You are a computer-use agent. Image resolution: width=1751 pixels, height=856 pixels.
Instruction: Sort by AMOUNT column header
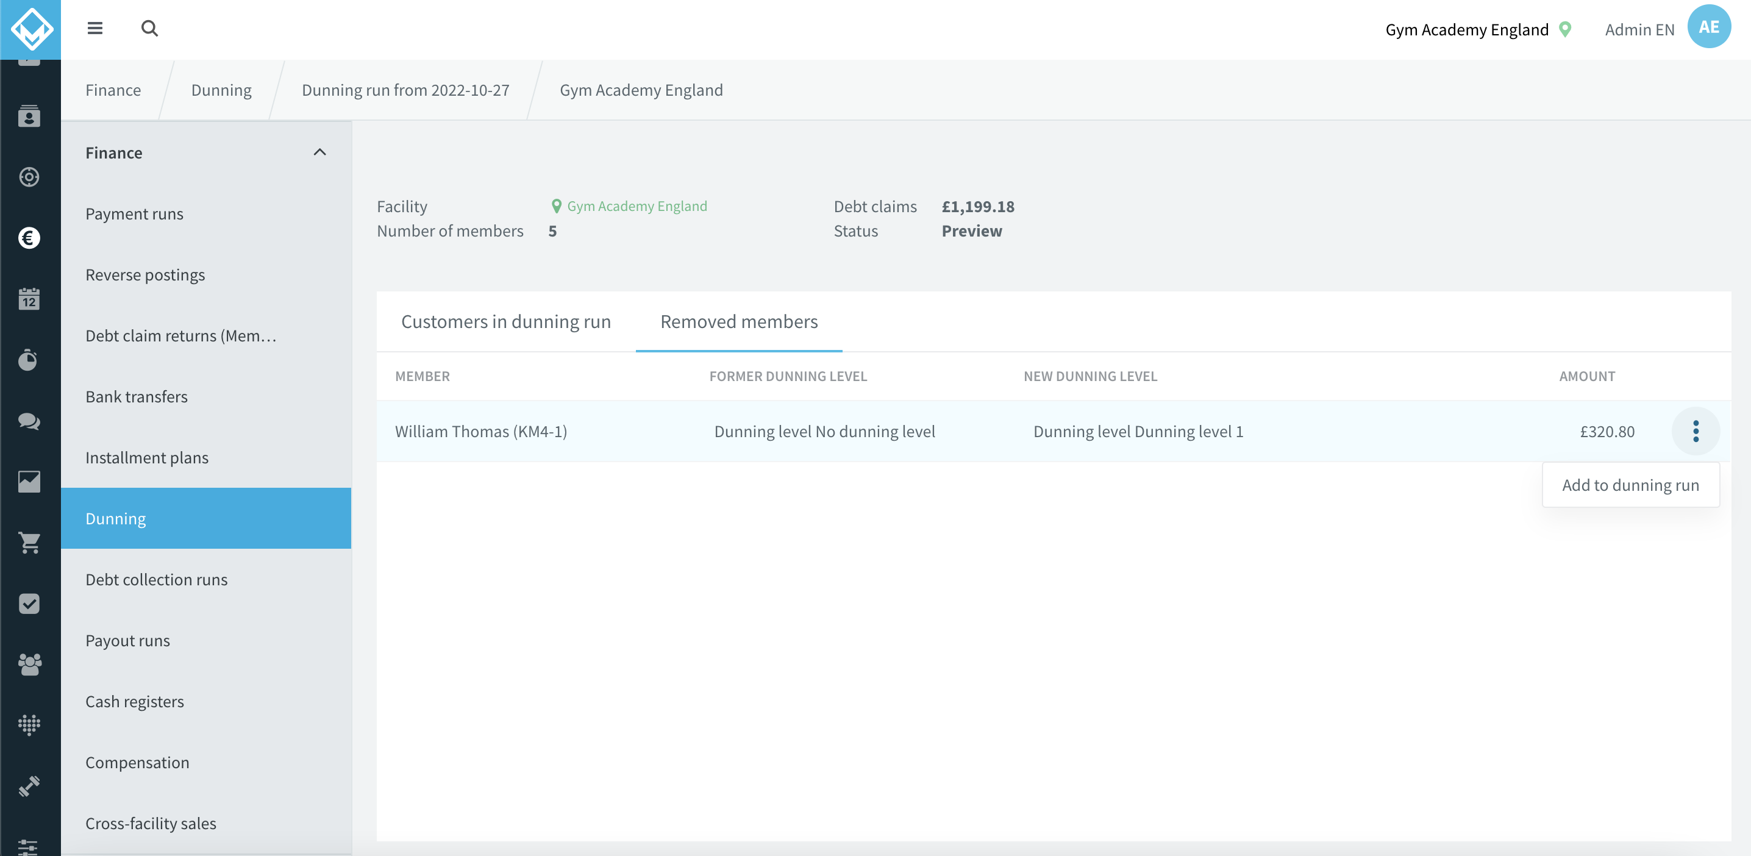(x=1586, y=376)
